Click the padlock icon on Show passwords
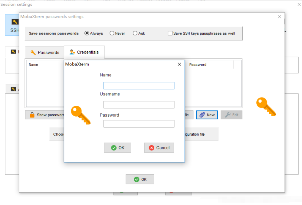 click(x=32, y=115)
